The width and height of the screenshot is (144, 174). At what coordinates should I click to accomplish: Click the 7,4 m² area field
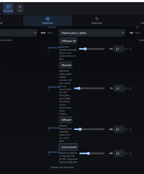click(119, 153)
